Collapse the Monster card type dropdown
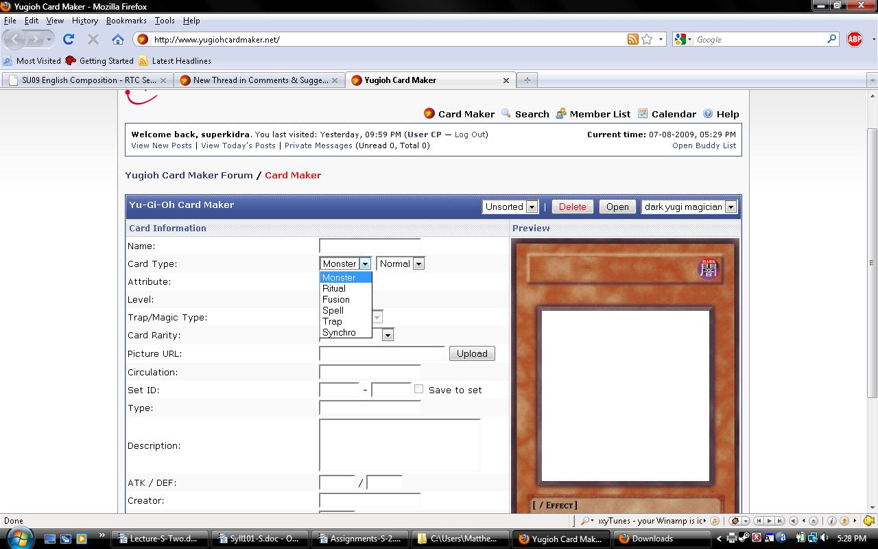The height and width of the screenshot is (549, 878). pyautogui.click(x=346, y=264)
